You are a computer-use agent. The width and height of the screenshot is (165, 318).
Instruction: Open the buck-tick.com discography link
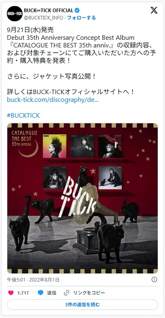(x=53, y=100)
